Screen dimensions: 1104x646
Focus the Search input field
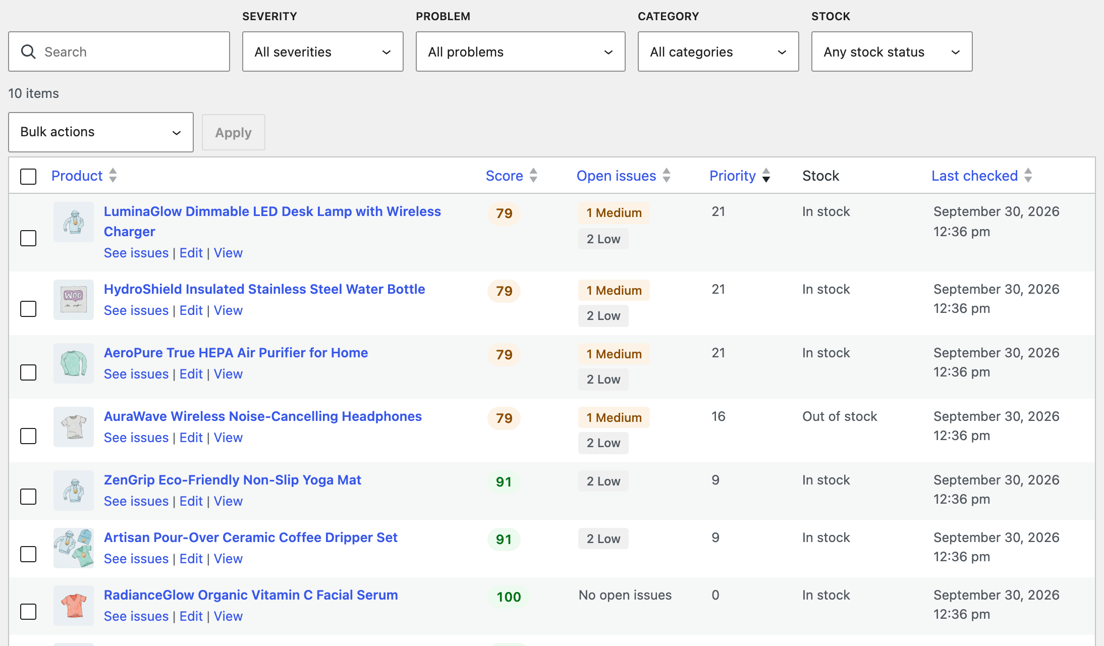point(119,51)
